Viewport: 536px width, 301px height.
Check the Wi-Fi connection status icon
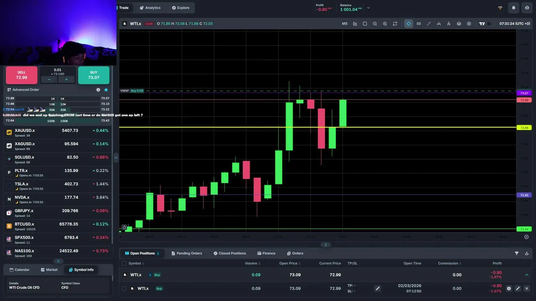tap(500, 8)
